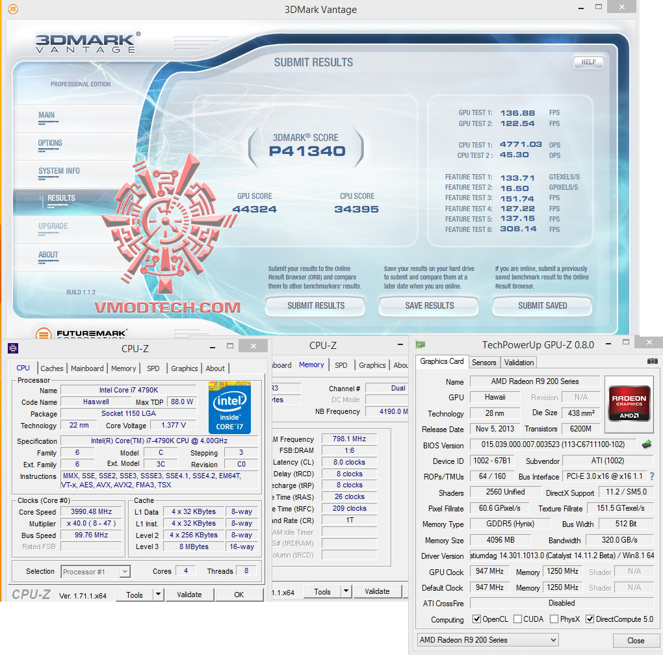The width and height of the screenshot is (663, 655).
Task: Open the SPD tab in front CPU-Z window
Action: click(x=153, y=368)
